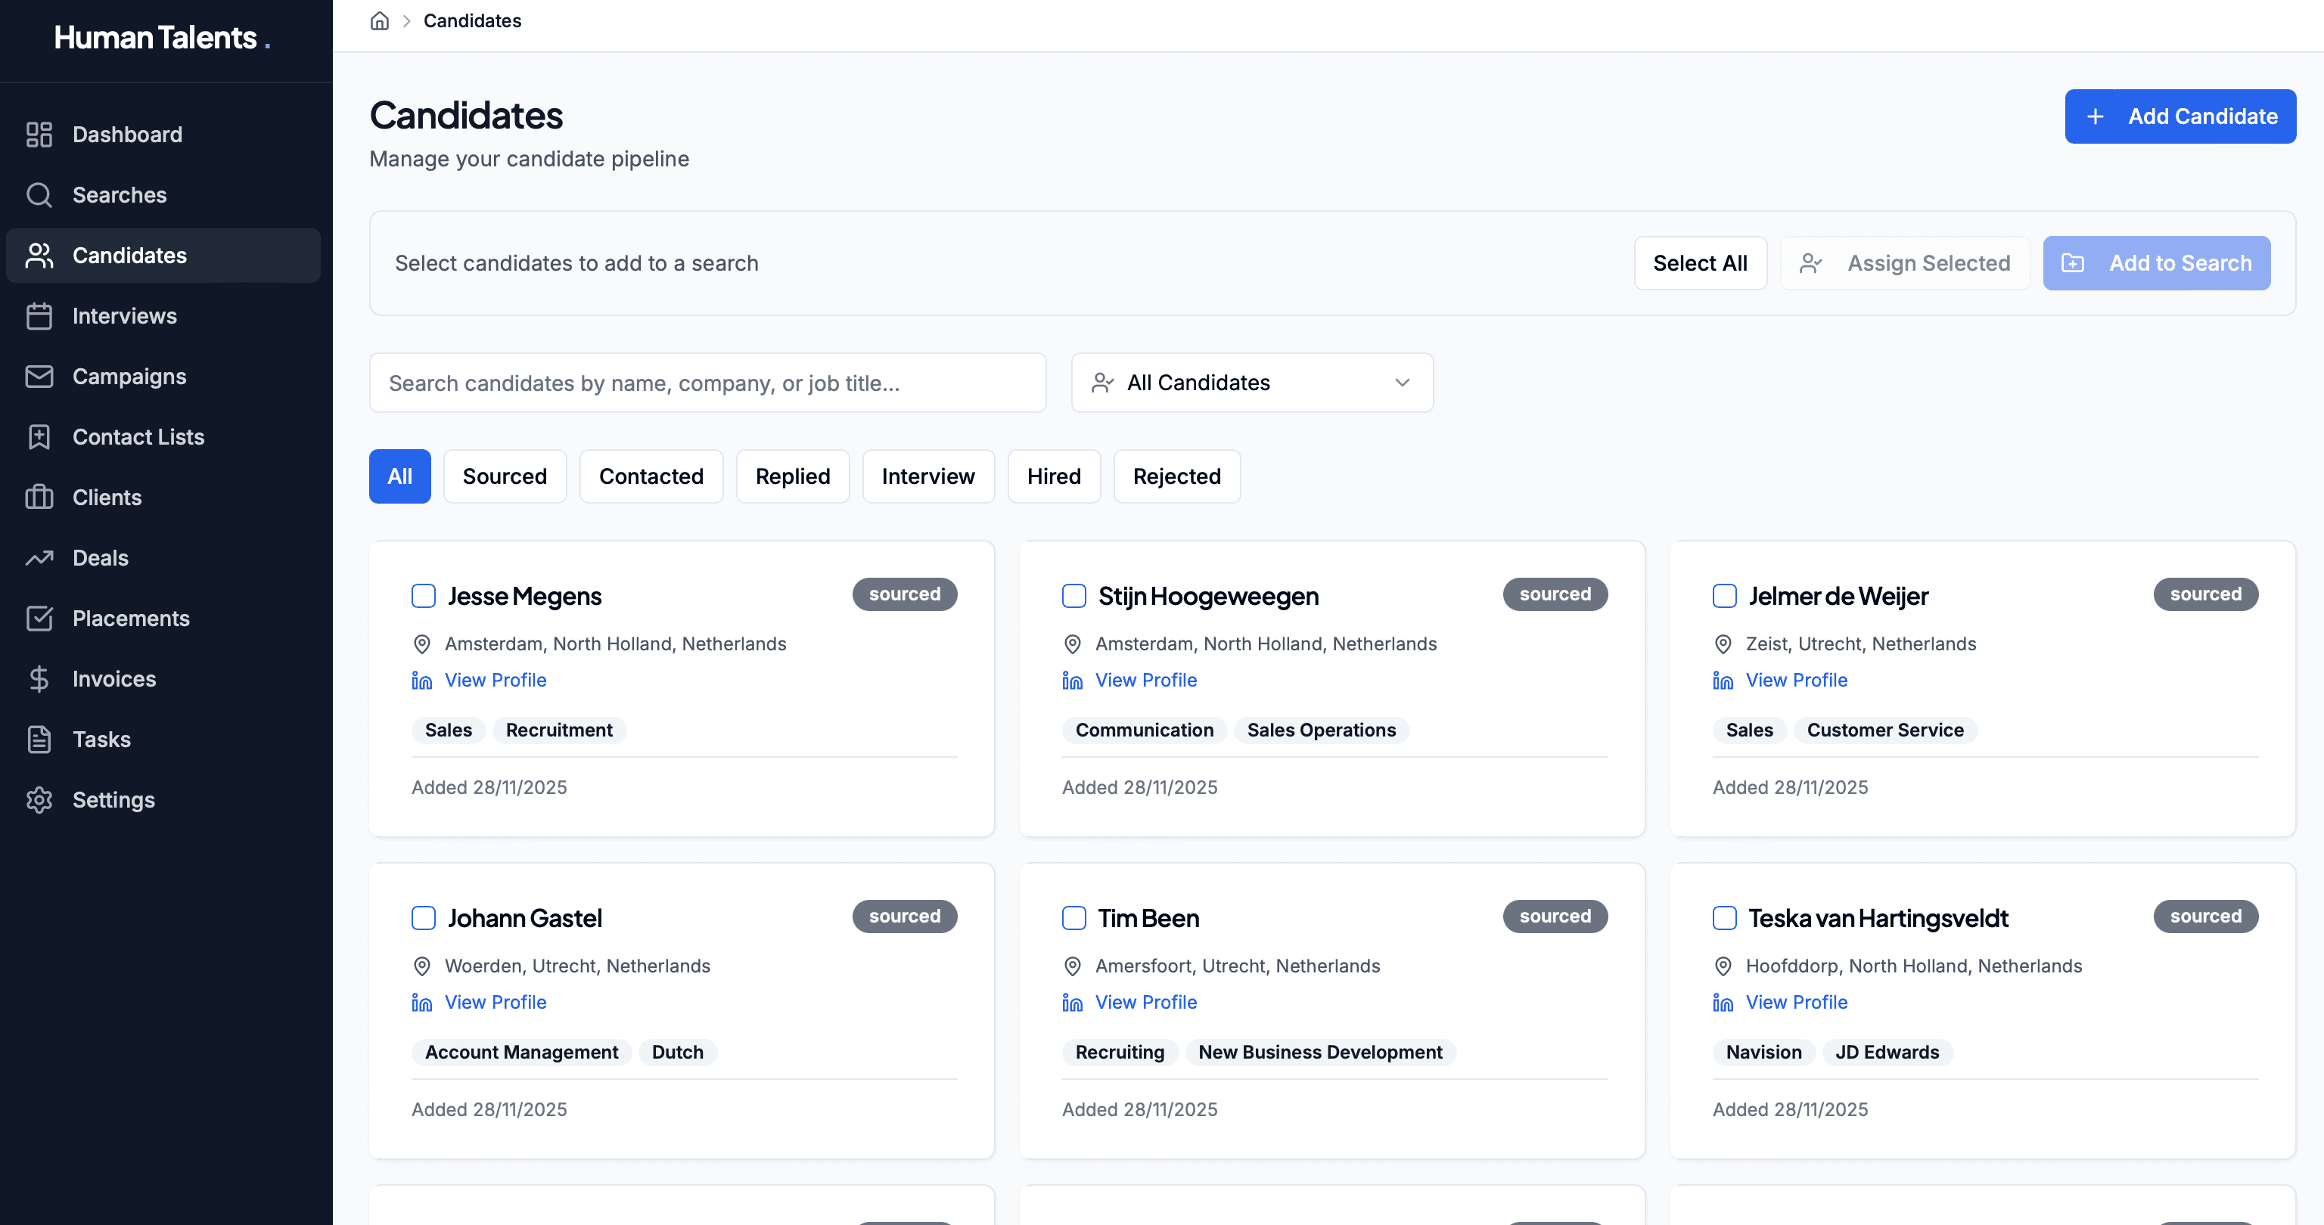Select the Deals trending chart icon
The height and width of the screenshot is (1225, 2324).
(39, 557)
